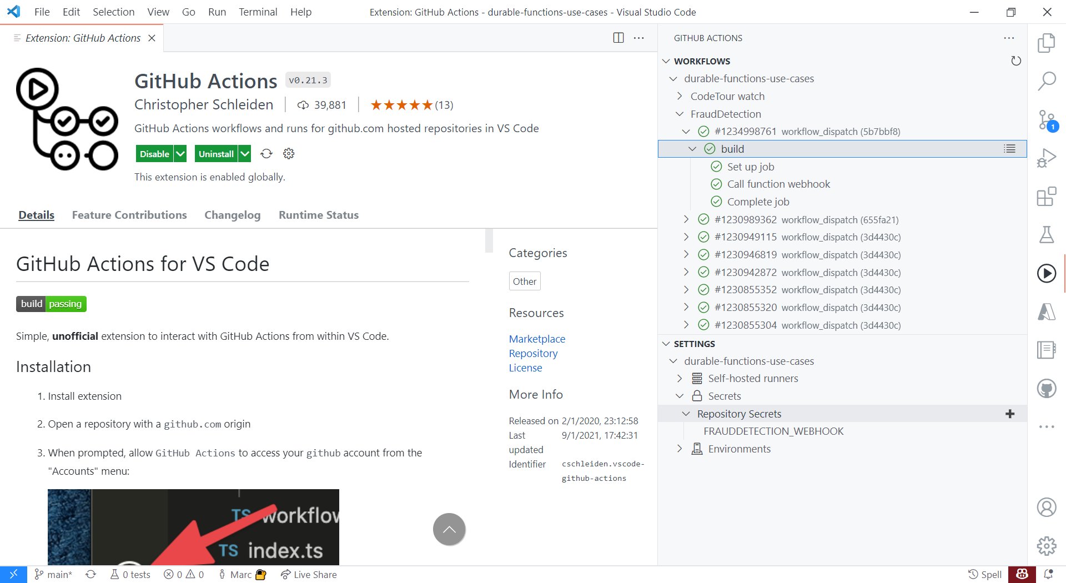Open the License resource link
The height and width of the screenshot is (583, 1066).
(x=525, y=368)
